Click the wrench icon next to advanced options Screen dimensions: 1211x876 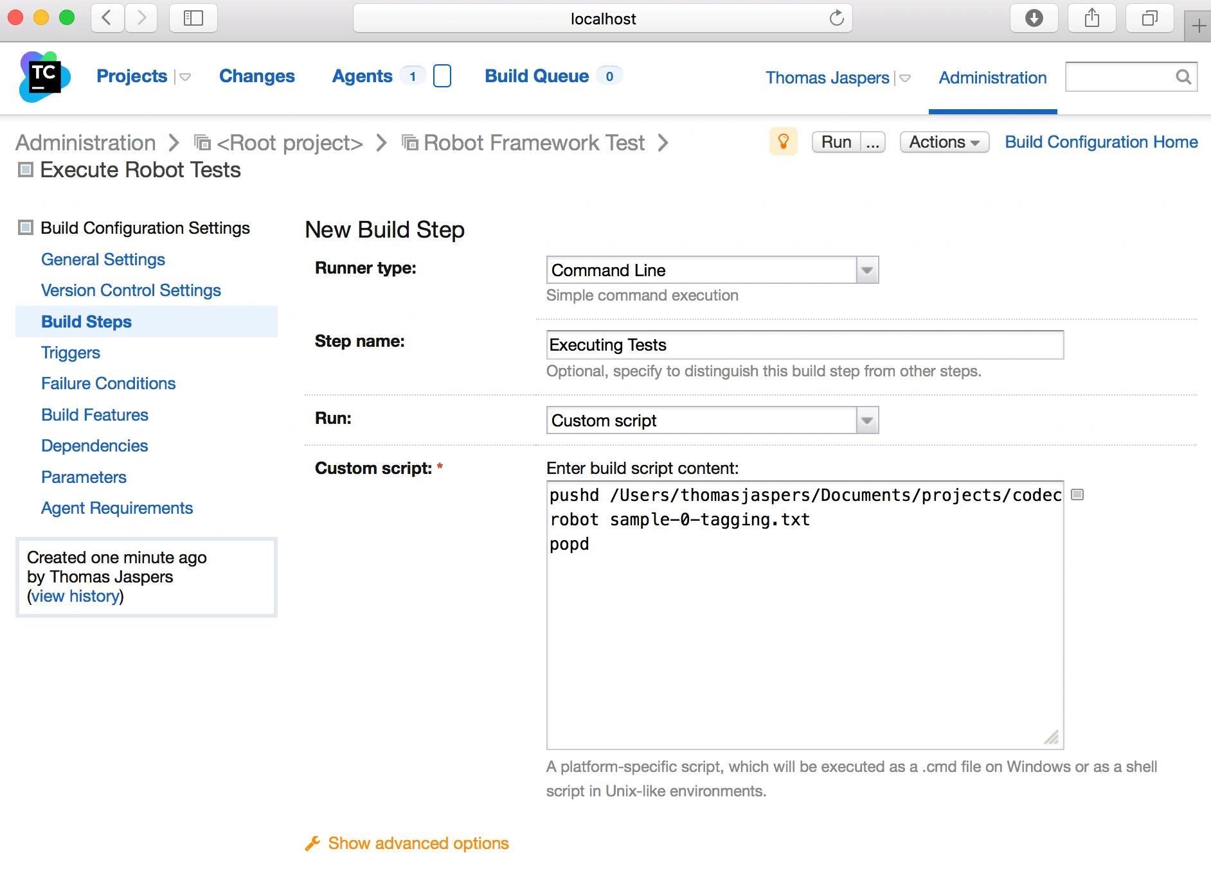[312, 843]
